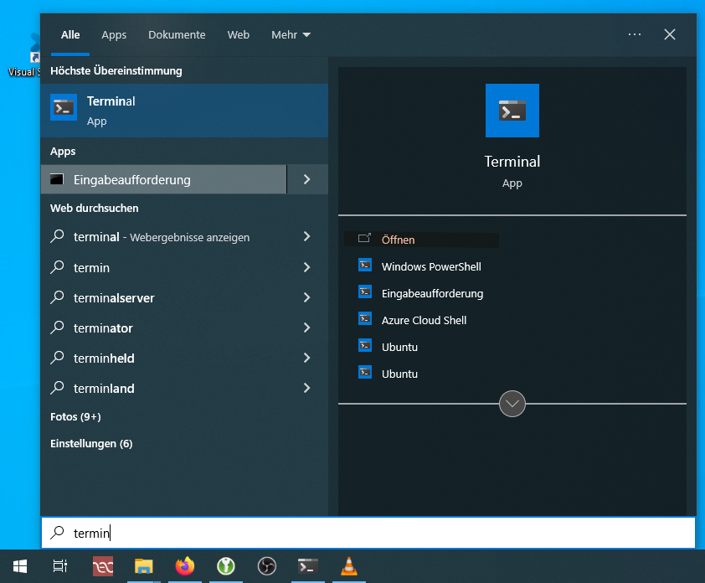Click magnifier icon beside terminator suggestion
This screenshot has height=583, width=705.
click(x=57, y=328)
